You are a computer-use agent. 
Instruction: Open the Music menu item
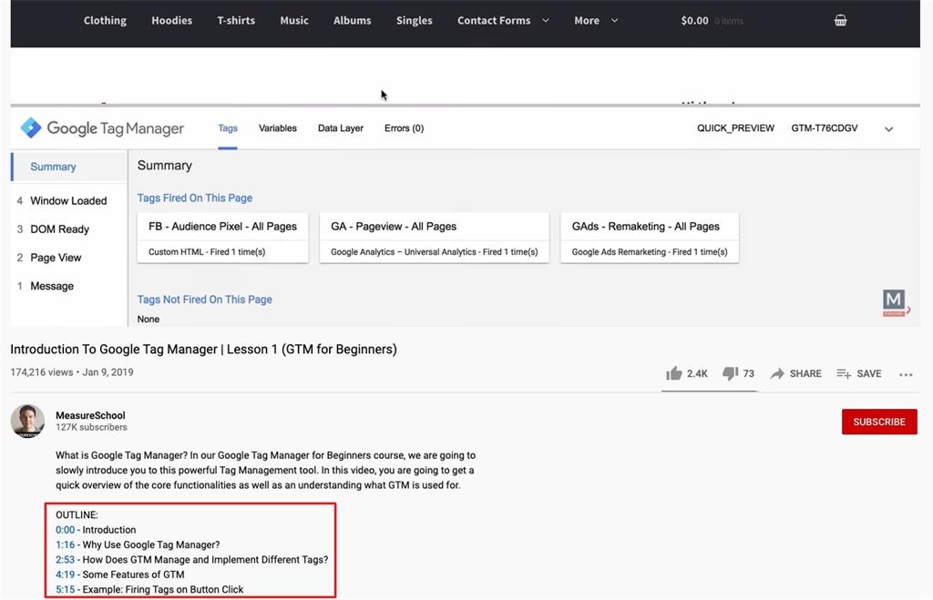pyautogui.click(x=294, y=20)
